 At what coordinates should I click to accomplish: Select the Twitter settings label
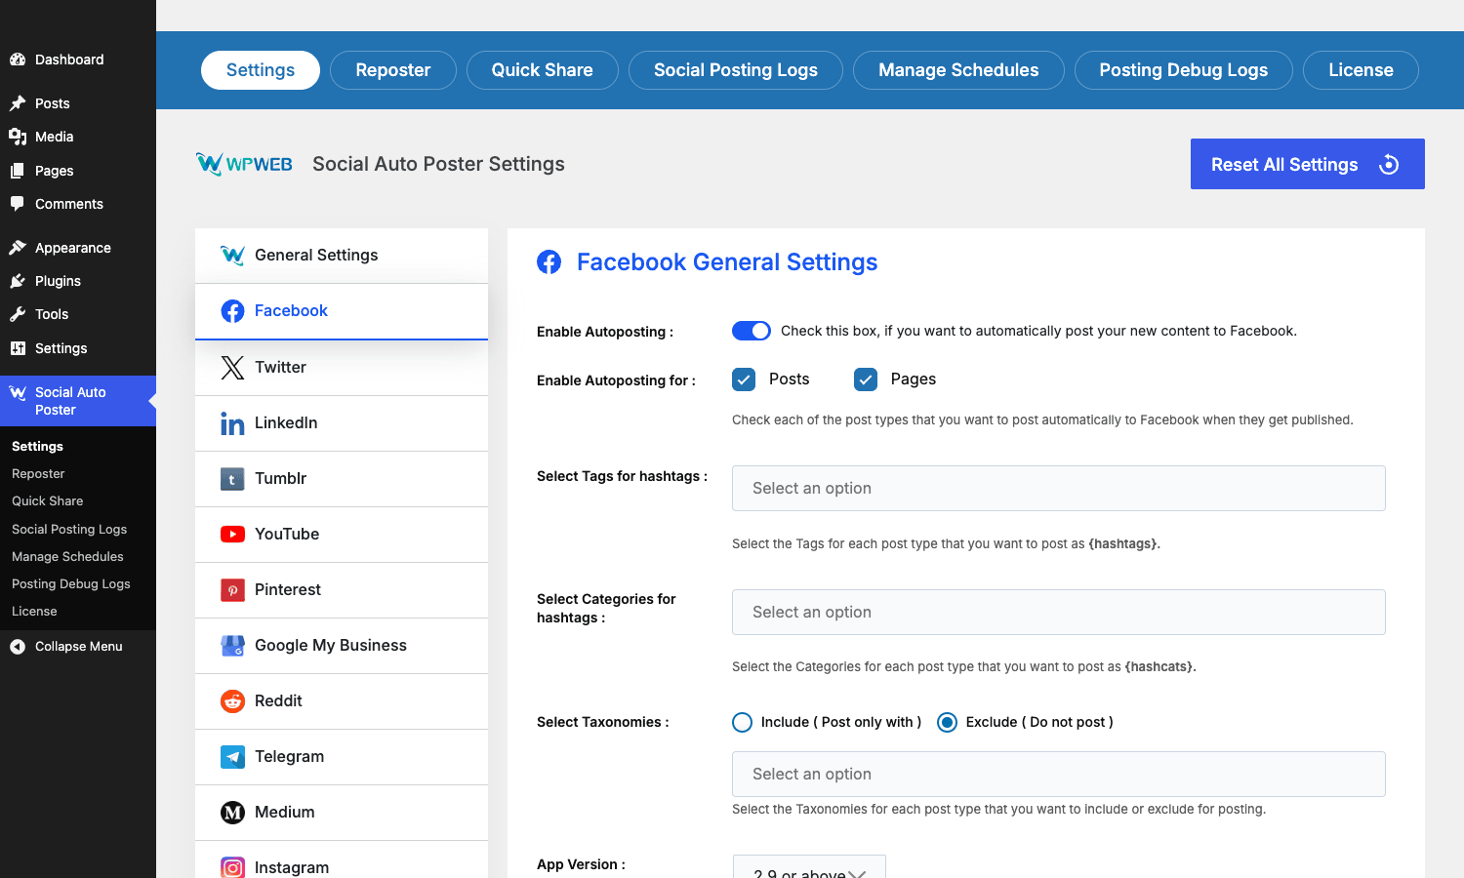(280, 367)
